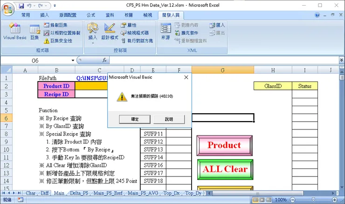Open the Excel help question mark icon
Image resolution: width=345 pixels, height=204 pixels.
tap(317, 15)
